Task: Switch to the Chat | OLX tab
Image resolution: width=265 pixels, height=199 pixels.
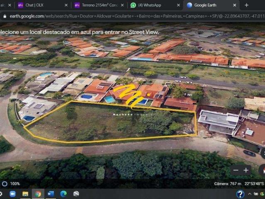Action: point(42,5)
